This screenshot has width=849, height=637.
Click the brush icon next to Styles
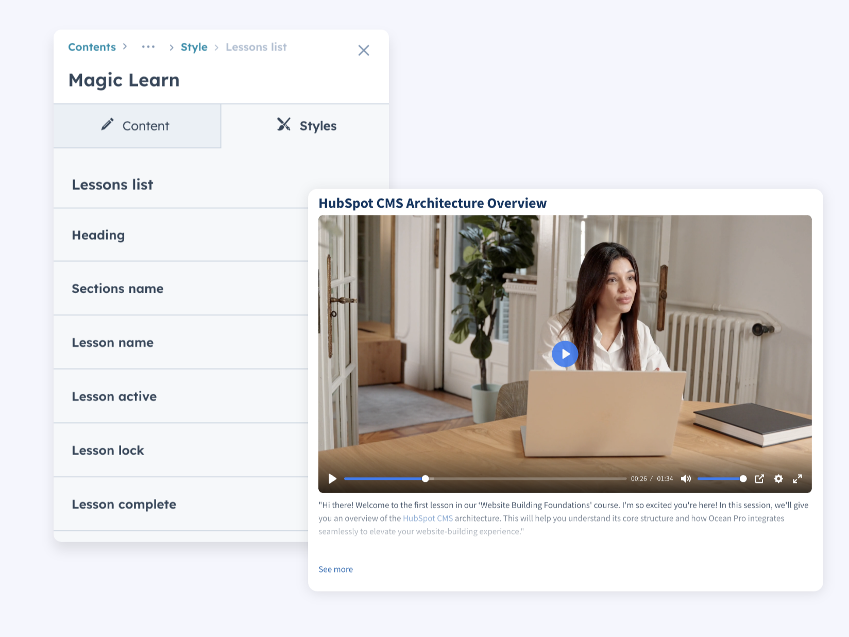[283, 125]
